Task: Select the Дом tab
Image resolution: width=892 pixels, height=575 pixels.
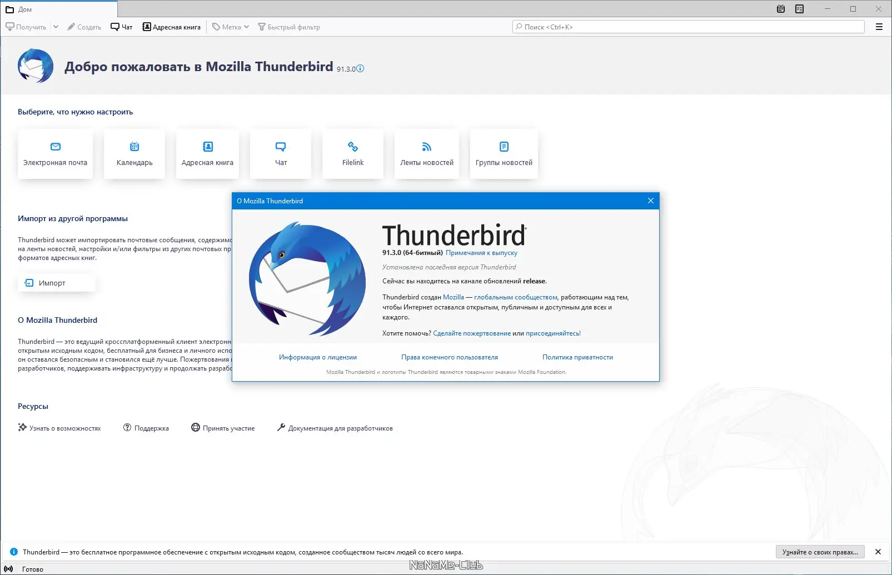Action: pyautogui.click(x=59, y=9)
